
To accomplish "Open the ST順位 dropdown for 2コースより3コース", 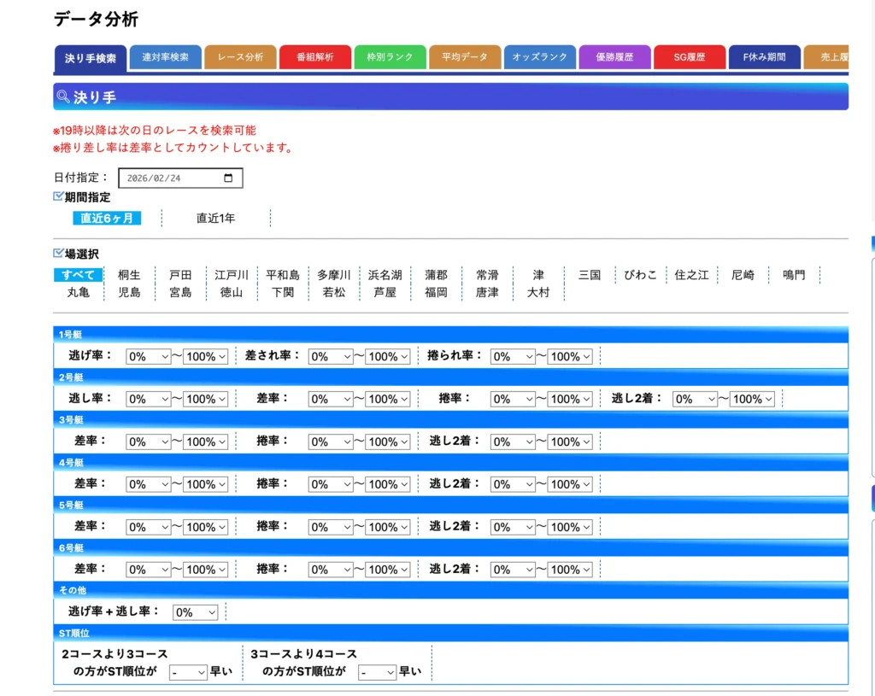I will click(x=186, y=671).
